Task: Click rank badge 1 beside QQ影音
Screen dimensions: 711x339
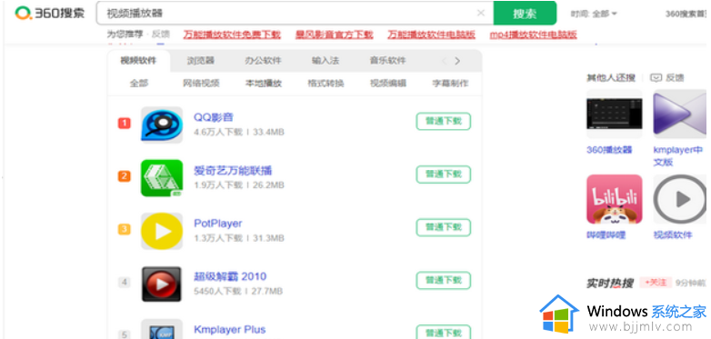Action: [x=125, y=123]
